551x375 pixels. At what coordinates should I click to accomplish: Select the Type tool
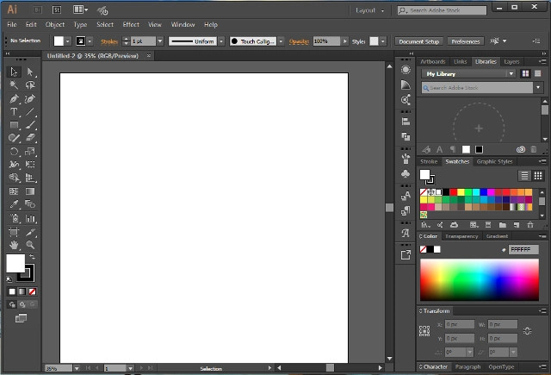(x=15, y=111)
